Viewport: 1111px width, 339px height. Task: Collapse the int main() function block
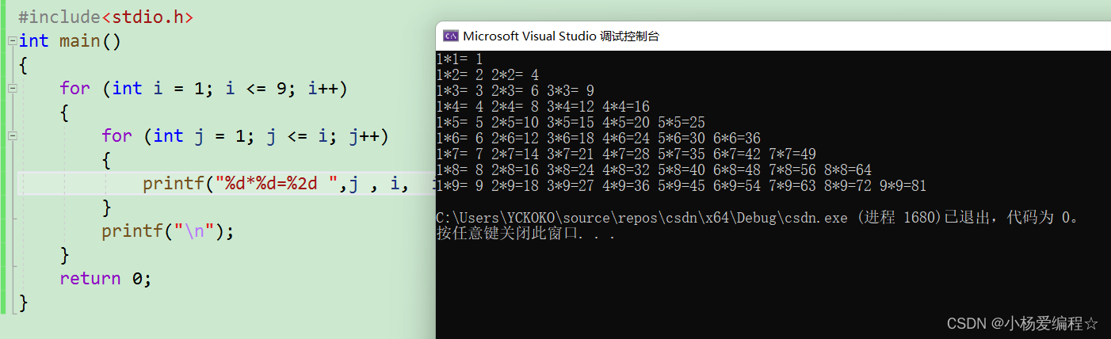click(11, 41)
